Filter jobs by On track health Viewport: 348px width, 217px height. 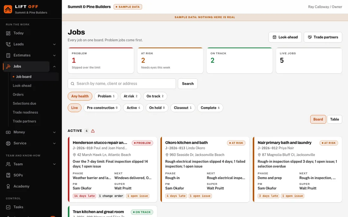click(x=155, y=96)
